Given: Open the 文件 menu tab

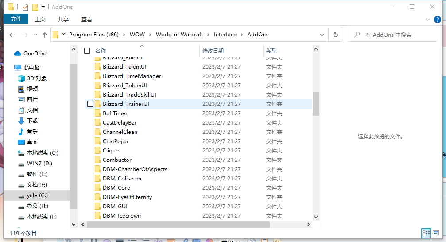Looking at the screenshot, I should (16, 19).
